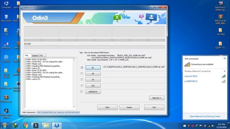Switch to Odin3 on the taskbar

(x=57, y=126)
